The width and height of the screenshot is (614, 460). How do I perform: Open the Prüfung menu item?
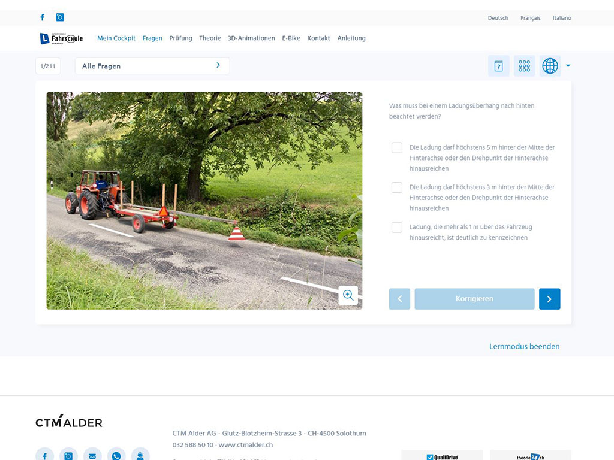point(180,38)
